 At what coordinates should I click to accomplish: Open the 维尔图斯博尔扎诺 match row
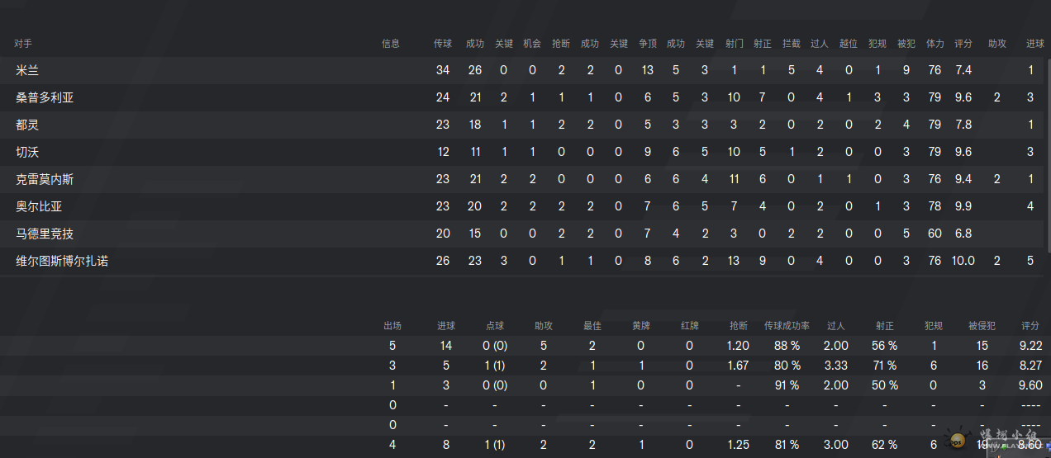(525, 261)
